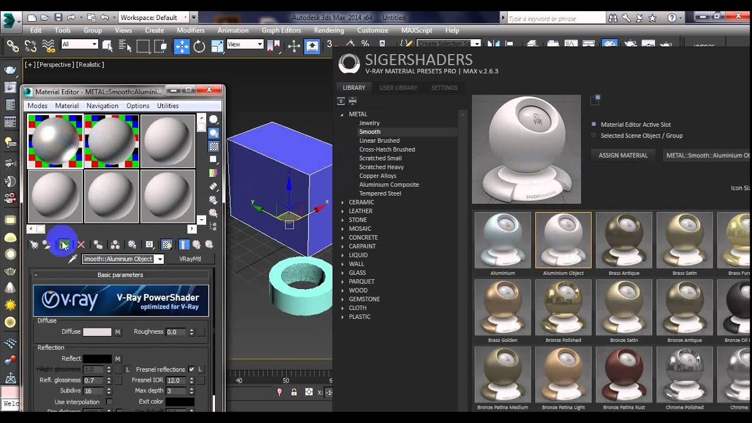Open the Graph Editors menu

coord(281,31)
